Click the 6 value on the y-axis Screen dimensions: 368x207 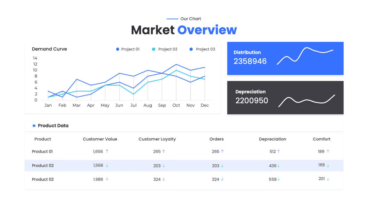pyautogui.click(x=36, y=82)
